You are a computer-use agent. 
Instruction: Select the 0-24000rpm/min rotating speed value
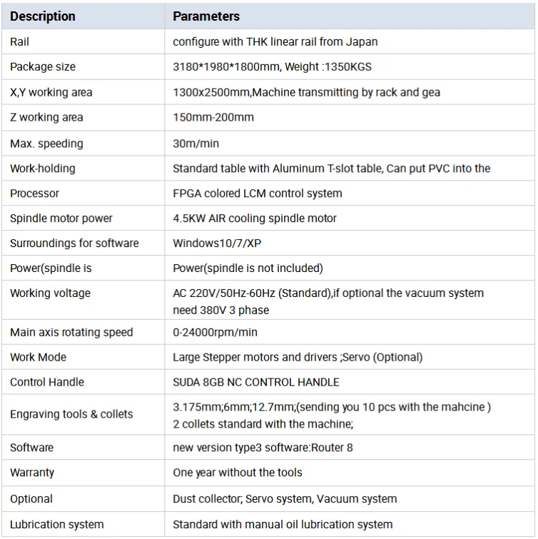(215, 332)
